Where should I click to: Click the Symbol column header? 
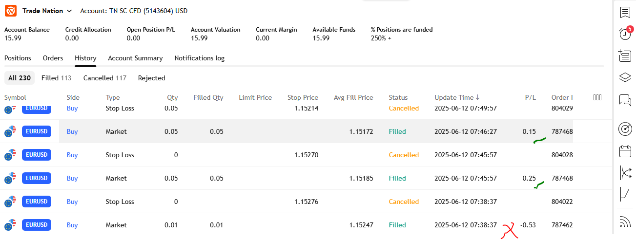point(15,97)
